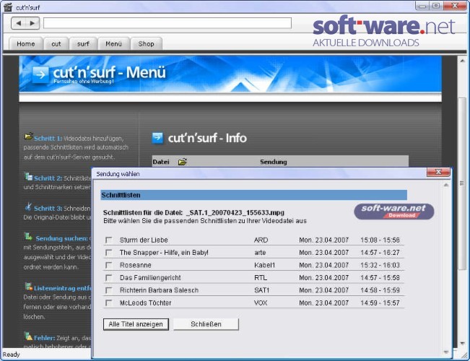Click the Fehler warning icon
This screenshot has width=470, height=361.
coord(28,336)
